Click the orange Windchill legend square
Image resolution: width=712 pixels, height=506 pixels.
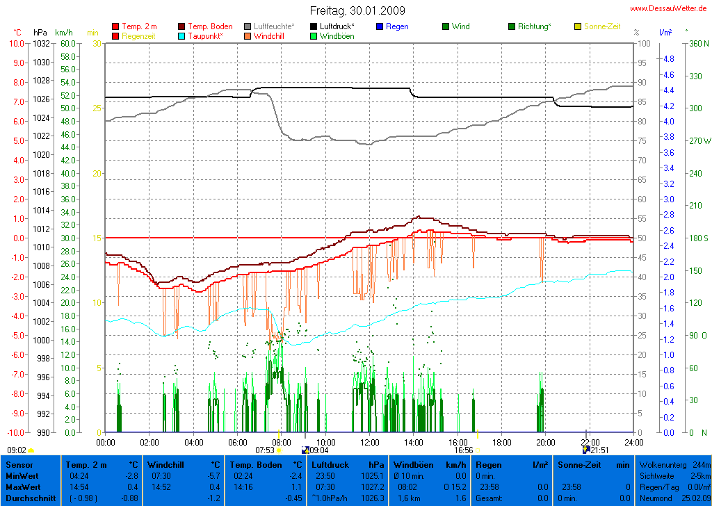248,36
